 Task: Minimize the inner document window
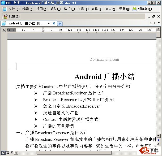149,17
